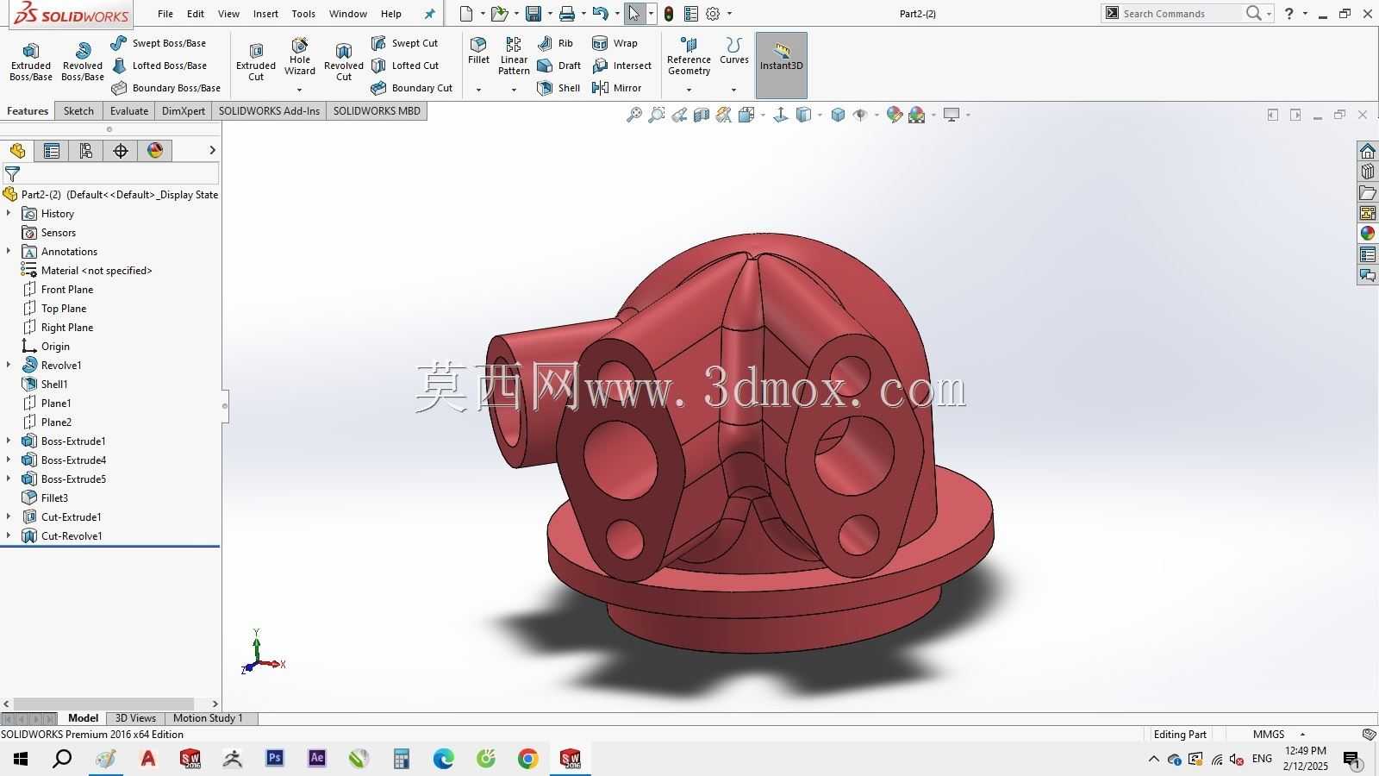Launch the Hole Wizard
This screenshot has width=1379, height=776.
(x=300, y=56)
